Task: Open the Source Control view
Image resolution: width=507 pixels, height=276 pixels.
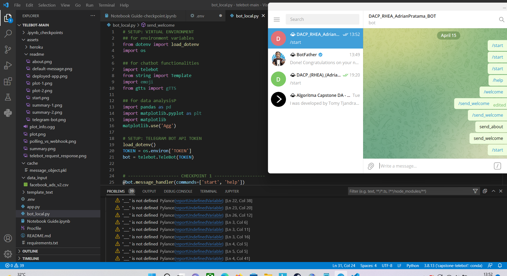Action: click(8, 50)
